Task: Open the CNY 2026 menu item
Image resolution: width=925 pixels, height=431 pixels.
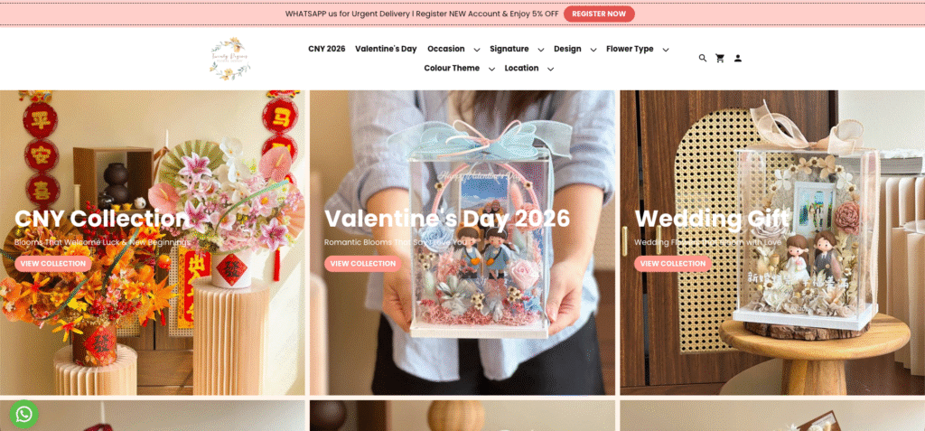Action: [326, 49]
